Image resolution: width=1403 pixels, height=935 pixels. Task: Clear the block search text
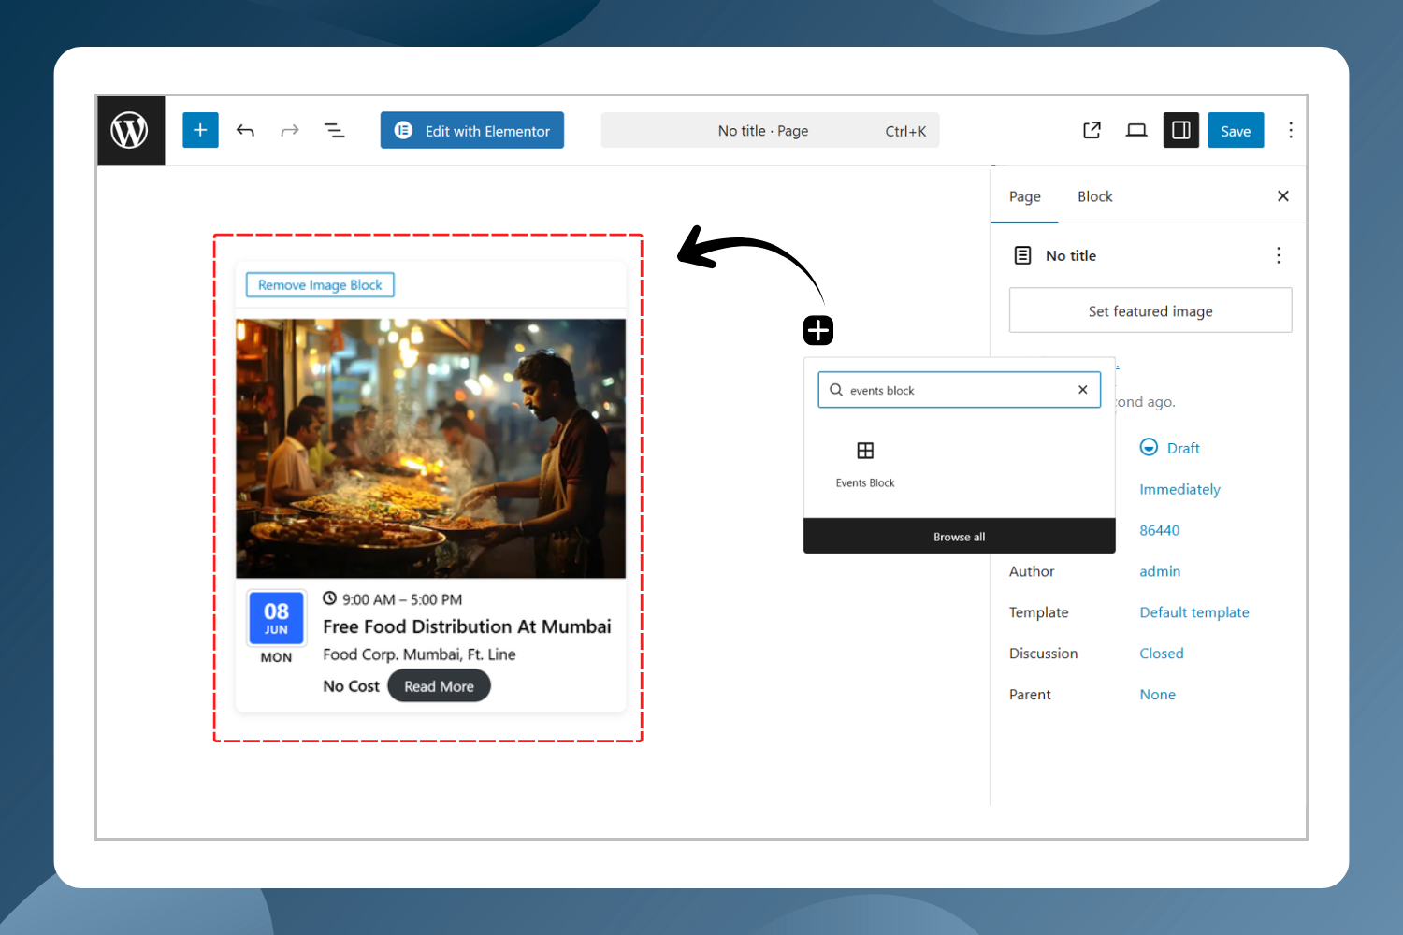click(1082, 390)
